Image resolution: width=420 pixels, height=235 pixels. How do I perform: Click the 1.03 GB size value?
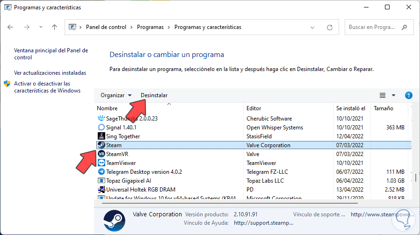(395, 181)
